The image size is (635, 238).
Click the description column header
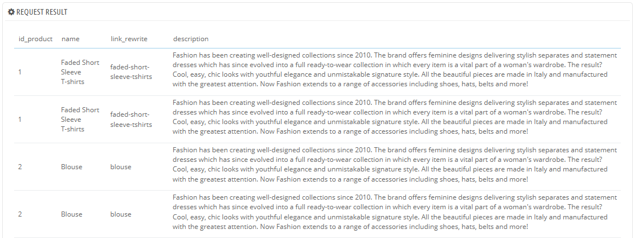191,39
